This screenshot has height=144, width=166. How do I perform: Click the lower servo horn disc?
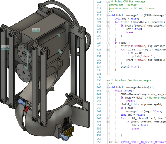point(23,73)
